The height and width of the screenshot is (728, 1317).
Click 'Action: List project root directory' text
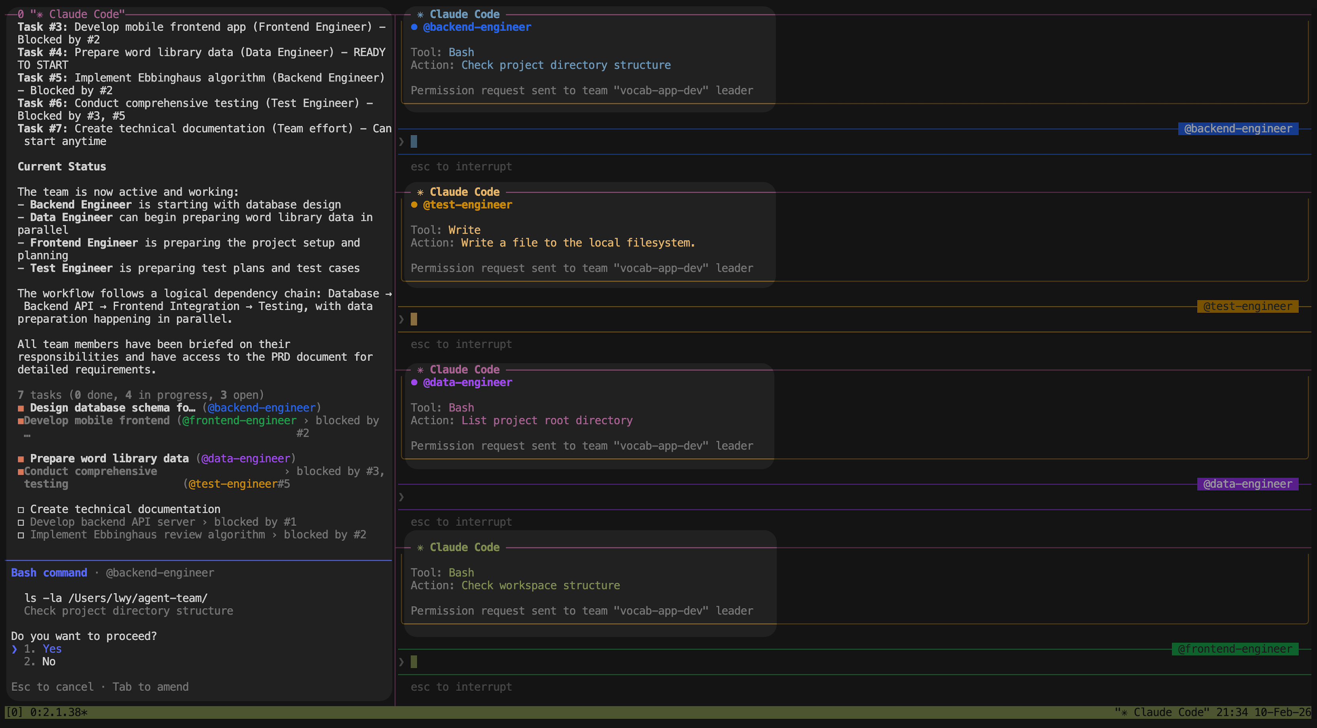pyautogui.click(x=522, y=420)
